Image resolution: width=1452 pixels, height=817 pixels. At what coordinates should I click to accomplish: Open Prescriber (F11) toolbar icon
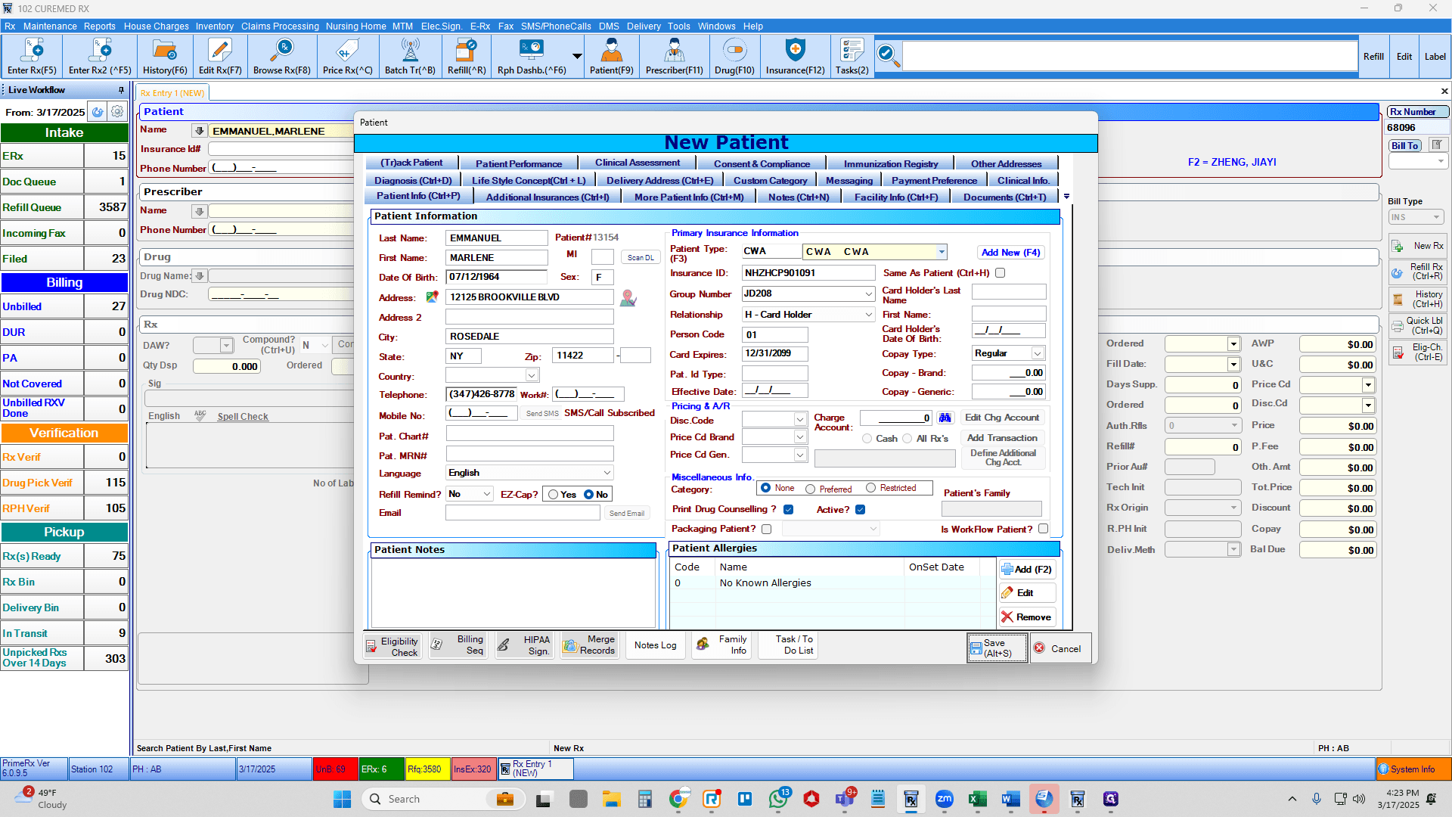pos(675,57)
